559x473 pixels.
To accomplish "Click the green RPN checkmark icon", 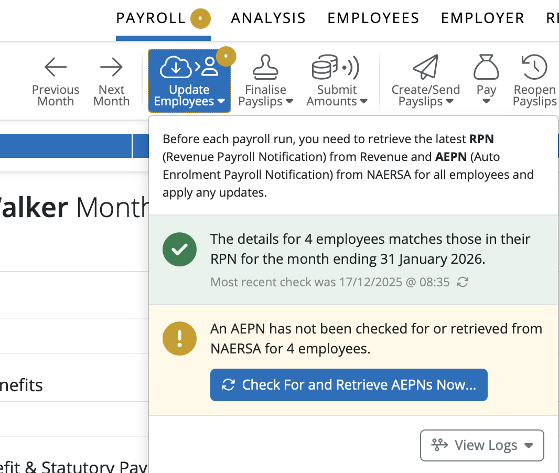I will pos(179,249).
